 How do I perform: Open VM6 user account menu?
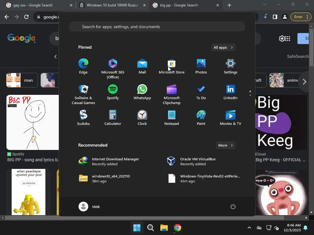tap(89, 207)
